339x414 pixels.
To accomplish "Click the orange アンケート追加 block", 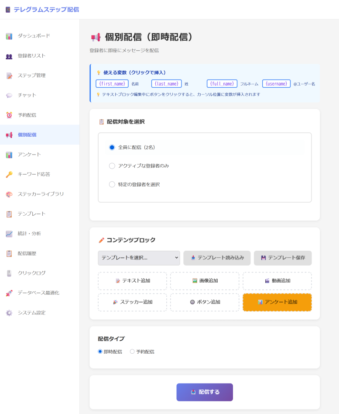I will coord(277,302).
